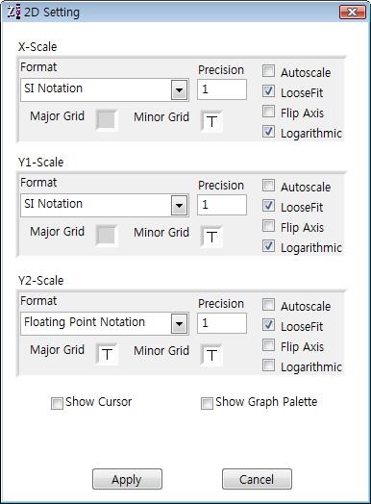The height and width of the screenshot is (504, 371).
Task: Click the Apply button
Action: point(127,479)
